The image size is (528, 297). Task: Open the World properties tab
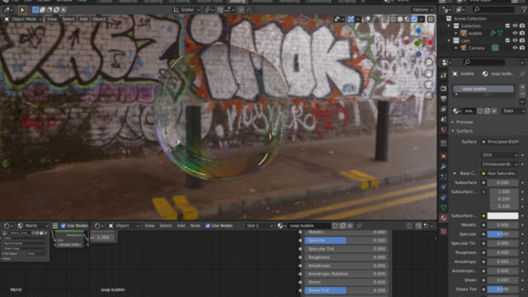tap(444, 130)
